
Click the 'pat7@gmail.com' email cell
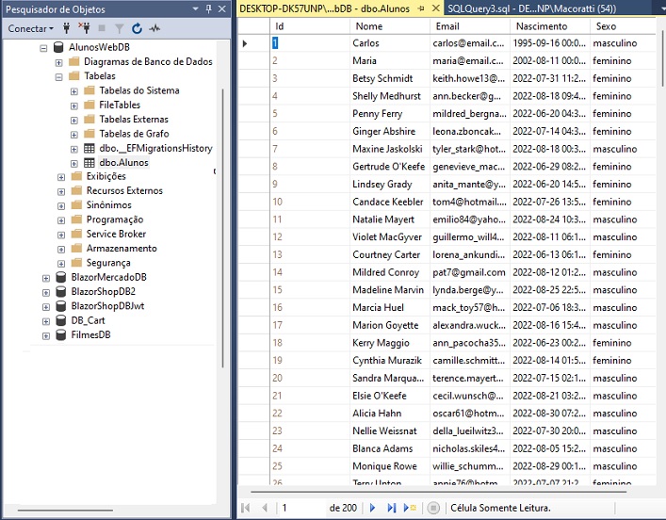470,272
